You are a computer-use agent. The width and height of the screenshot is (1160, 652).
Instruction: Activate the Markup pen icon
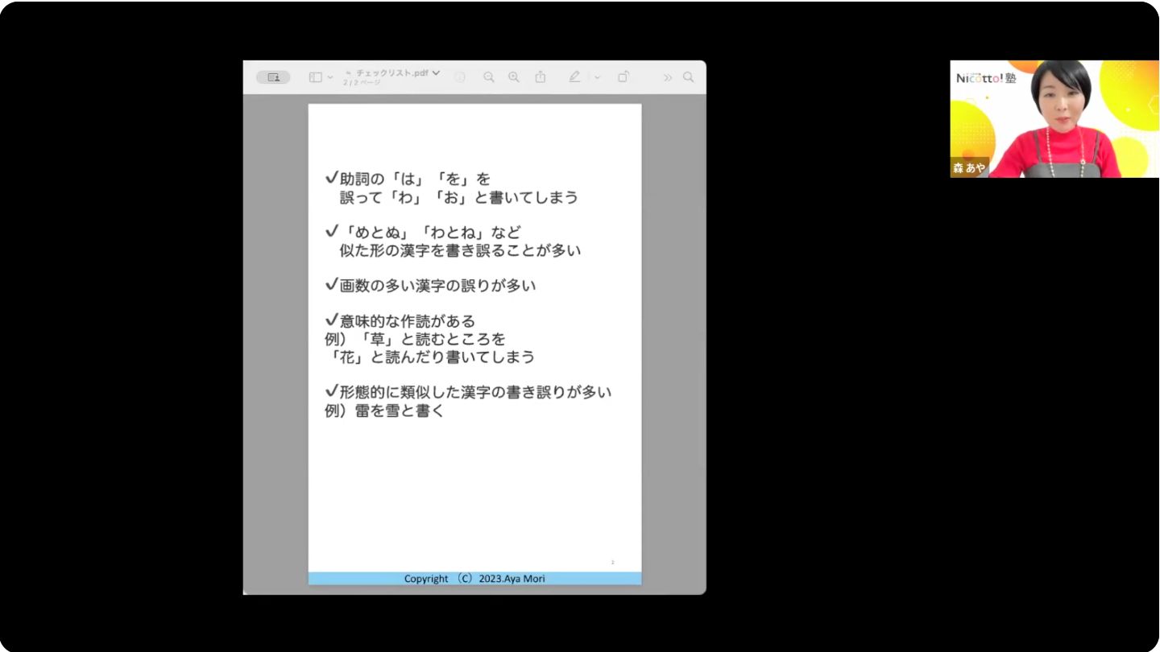(574, 76)
